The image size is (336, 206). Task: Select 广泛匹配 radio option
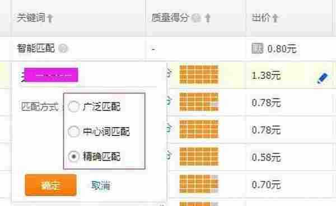tap(74, 106)
